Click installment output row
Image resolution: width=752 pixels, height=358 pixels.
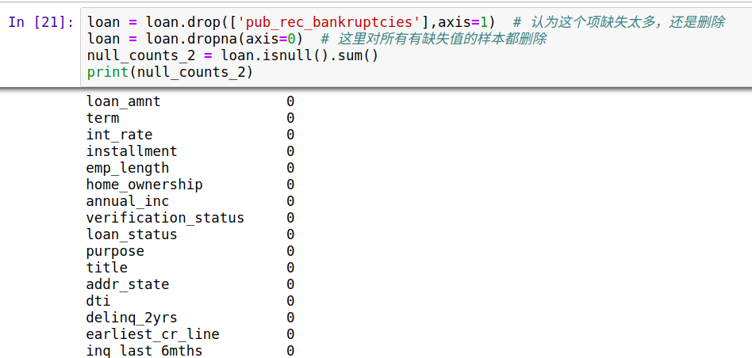coord(190,151)
